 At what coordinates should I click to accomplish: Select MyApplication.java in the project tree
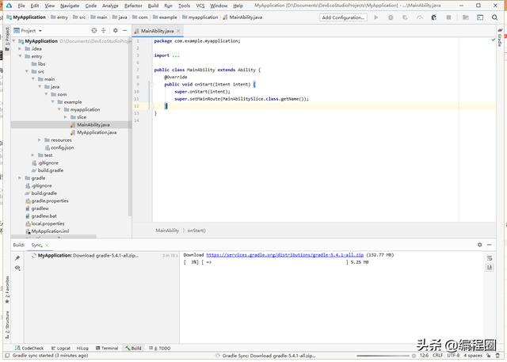tap(97, 132)
